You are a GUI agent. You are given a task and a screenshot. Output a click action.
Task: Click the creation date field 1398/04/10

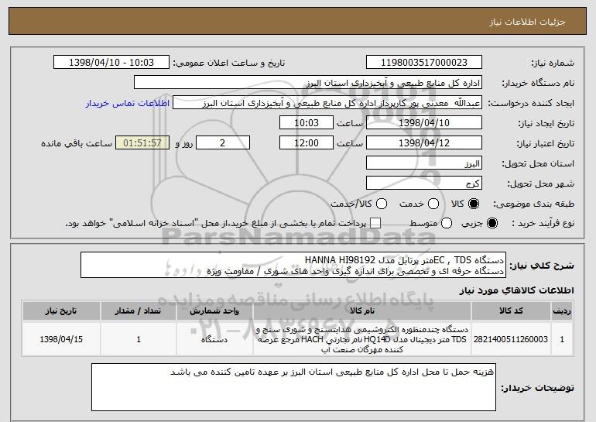[424, 123]
